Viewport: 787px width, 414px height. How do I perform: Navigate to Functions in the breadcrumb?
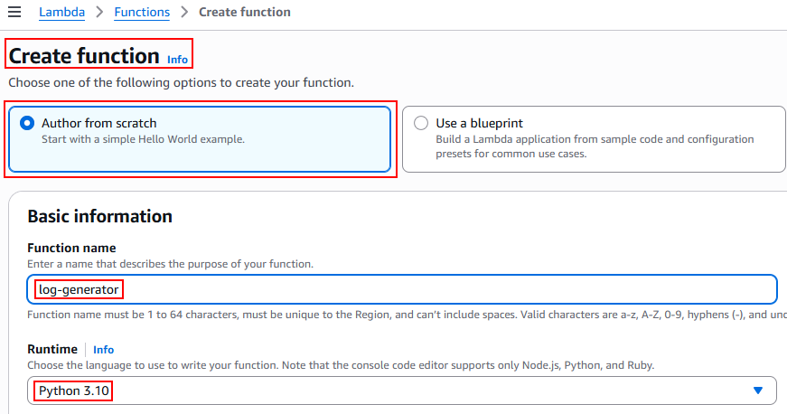(142, 13)
